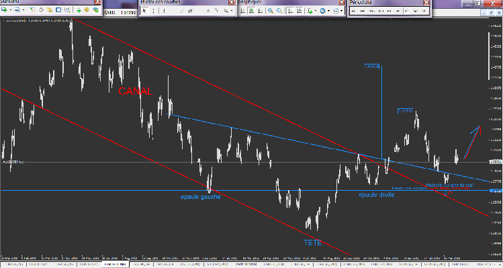Open the Trade Terminal chart tab

245,264
